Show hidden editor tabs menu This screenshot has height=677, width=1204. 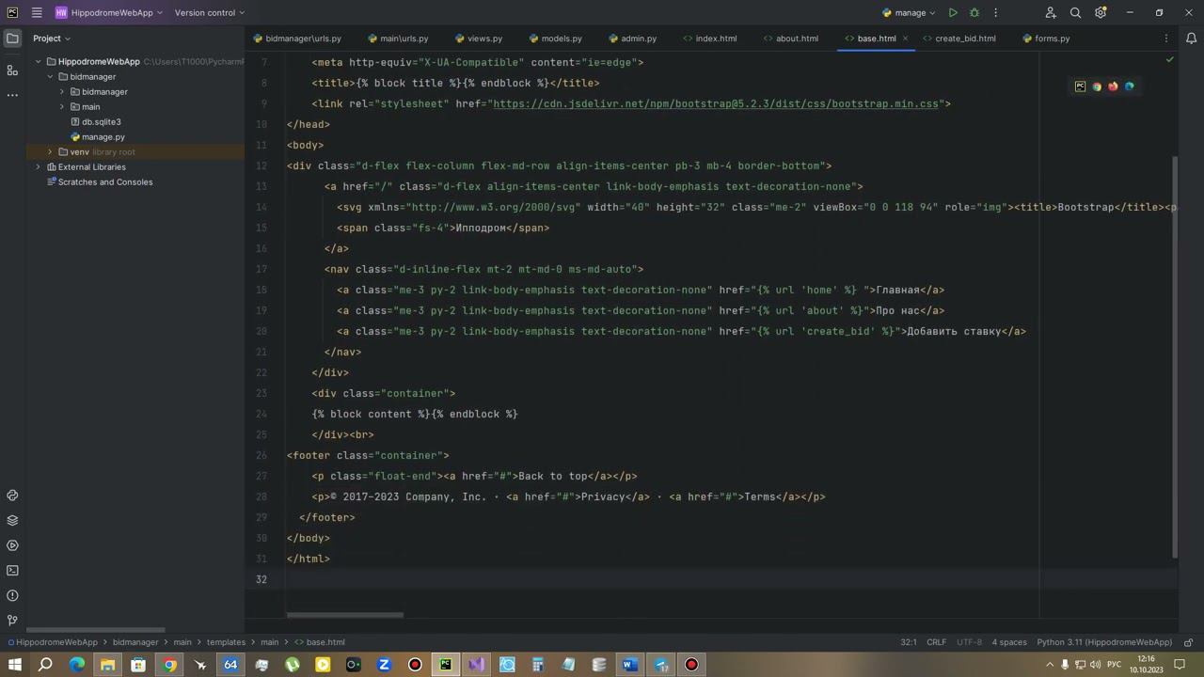point(1166,39)
